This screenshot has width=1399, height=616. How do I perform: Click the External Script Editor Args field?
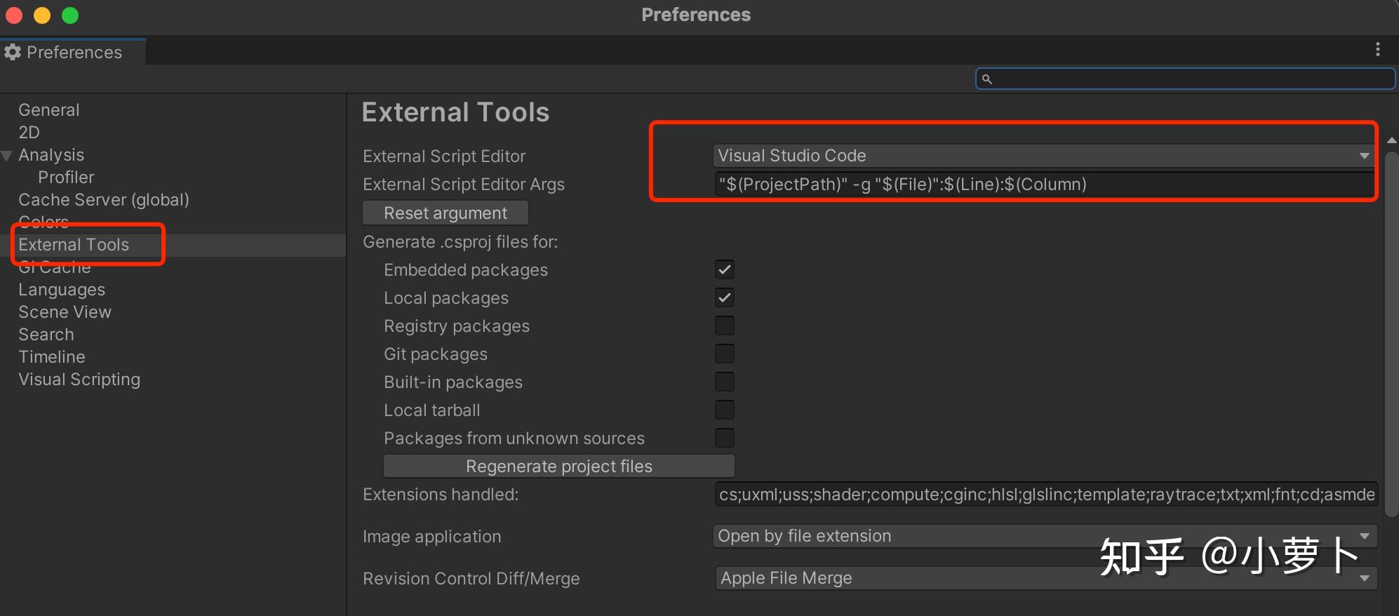click(x=1043, y=185)
